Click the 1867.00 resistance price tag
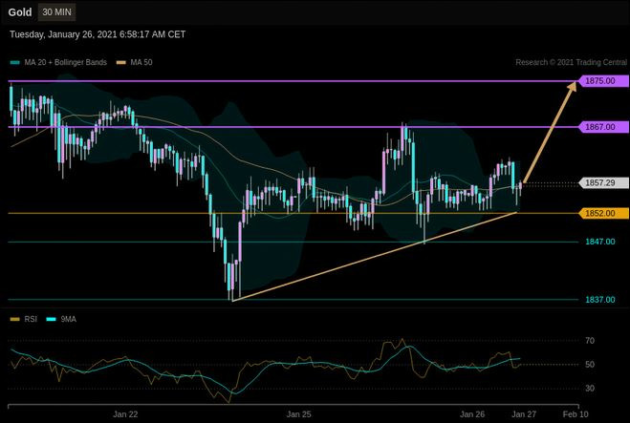 pyautogui.click(x=603, y=127)
